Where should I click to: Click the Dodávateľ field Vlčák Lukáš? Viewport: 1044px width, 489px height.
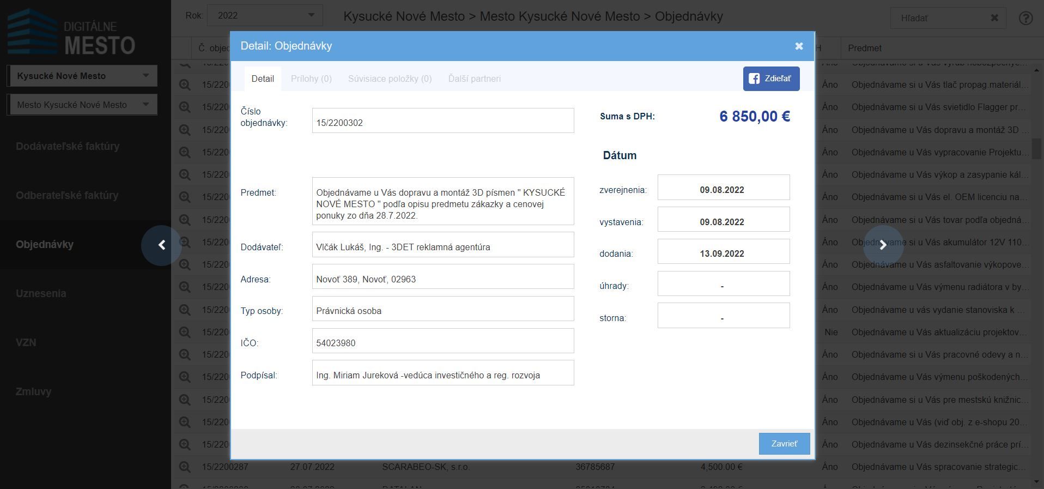(443, 245)
